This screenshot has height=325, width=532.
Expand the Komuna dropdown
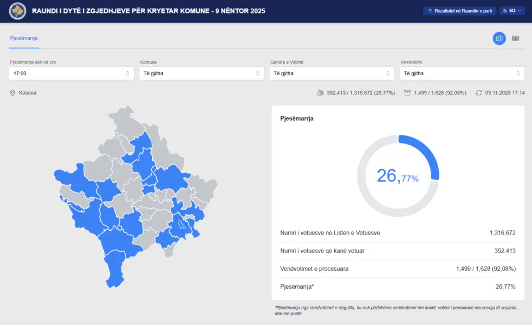pyautogui.click(x=202, y=73)
